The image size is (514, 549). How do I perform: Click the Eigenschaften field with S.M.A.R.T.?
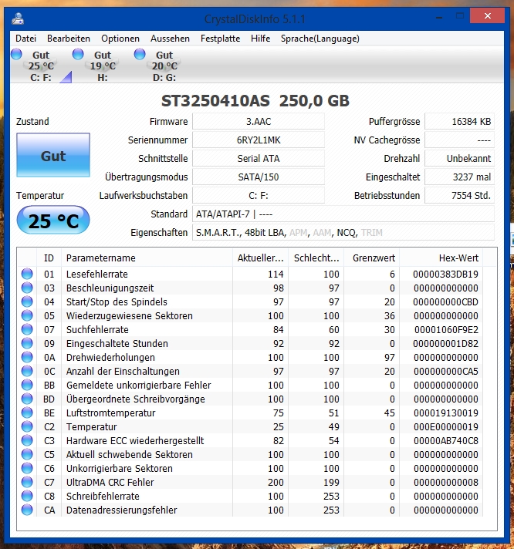(343, 233)
